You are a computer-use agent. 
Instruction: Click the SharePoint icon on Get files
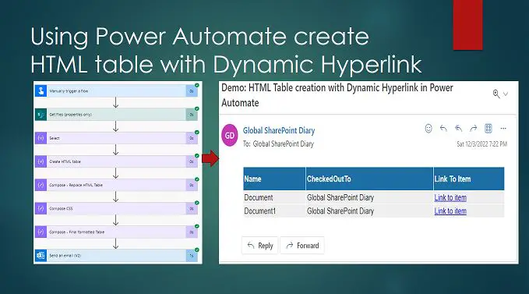pos(41,115)
